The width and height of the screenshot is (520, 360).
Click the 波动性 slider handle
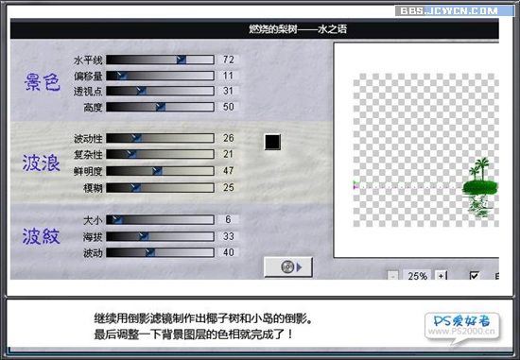136,138
